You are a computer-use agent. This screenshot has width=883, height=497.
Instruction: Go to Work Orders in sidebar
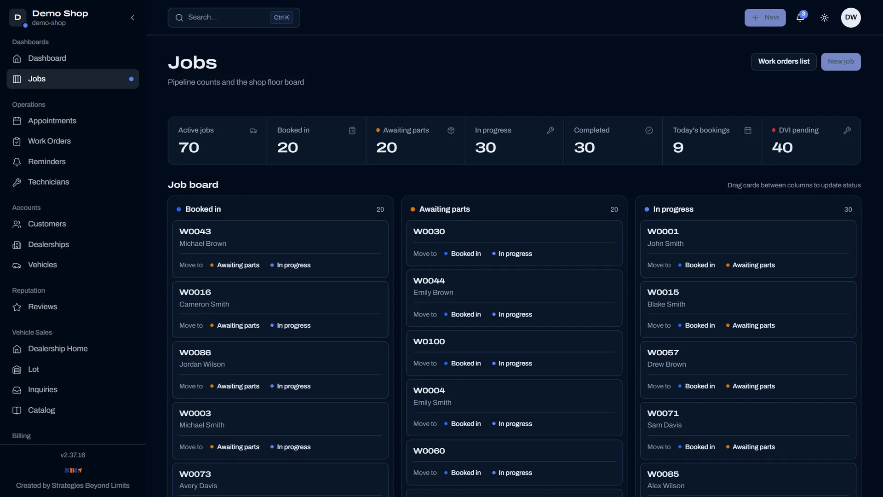point(73,141)
